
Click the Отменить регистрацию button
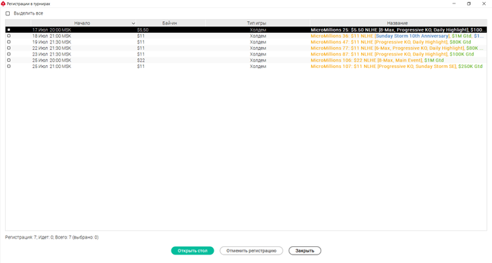pos(252,251)
